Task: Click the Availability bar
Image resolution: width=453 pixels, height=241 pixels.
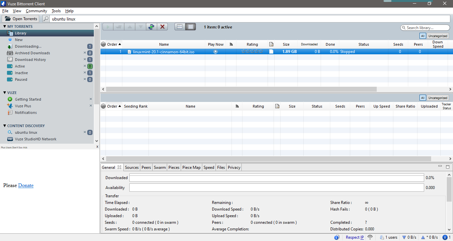Action: click(x=277, y=188)
